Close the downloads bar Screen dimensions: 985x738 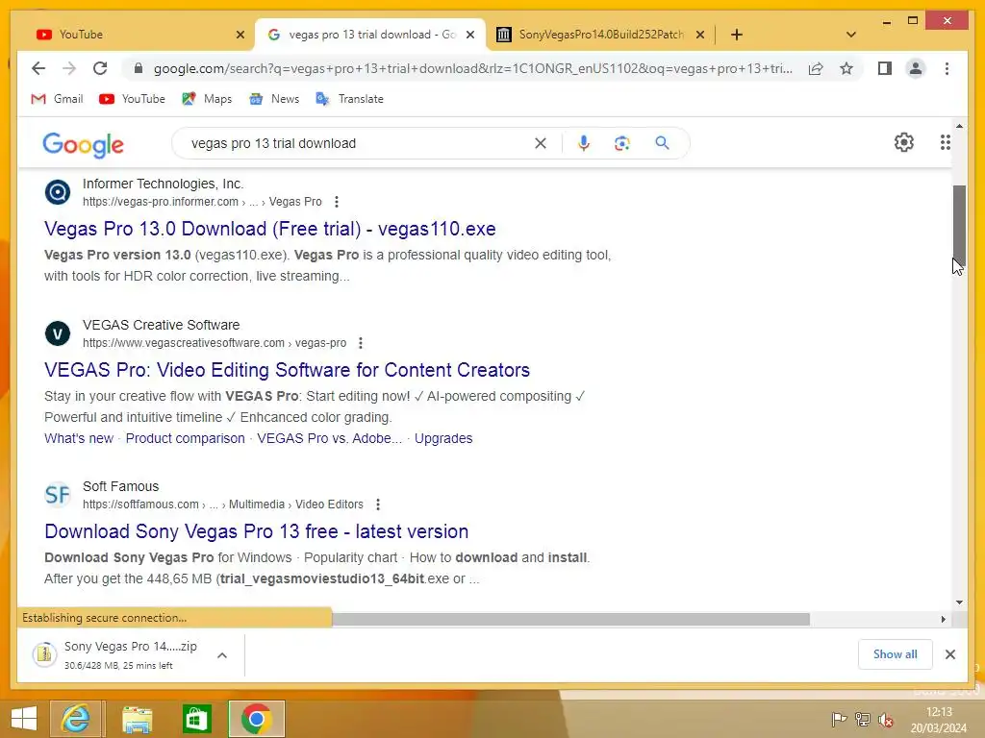[950, 654]
